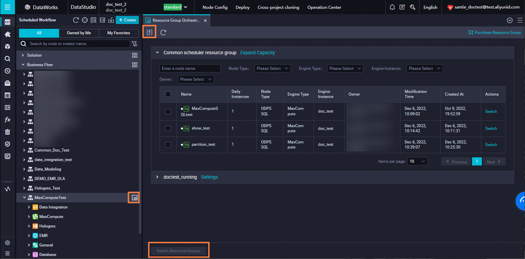Image resolution: width=525 pixels, height=259 pixels.
Task: Click the locate target icon in Scheduled Workflow header
Action: pos(85,20)
